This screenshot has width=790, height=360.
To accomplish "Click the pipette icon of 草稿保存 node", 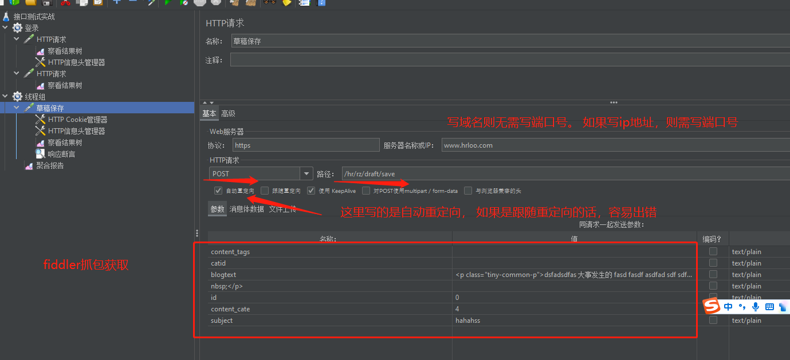I will 29,108.
